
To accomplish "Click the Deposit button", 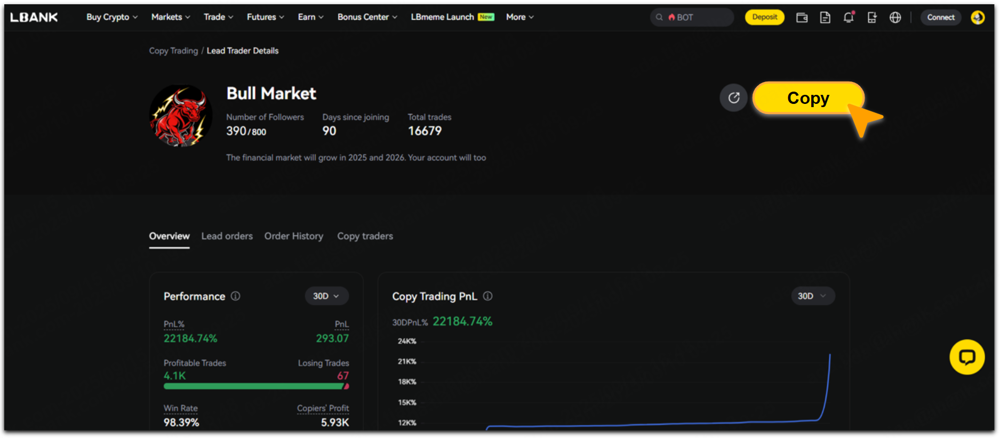I will (x=764, y=17).
